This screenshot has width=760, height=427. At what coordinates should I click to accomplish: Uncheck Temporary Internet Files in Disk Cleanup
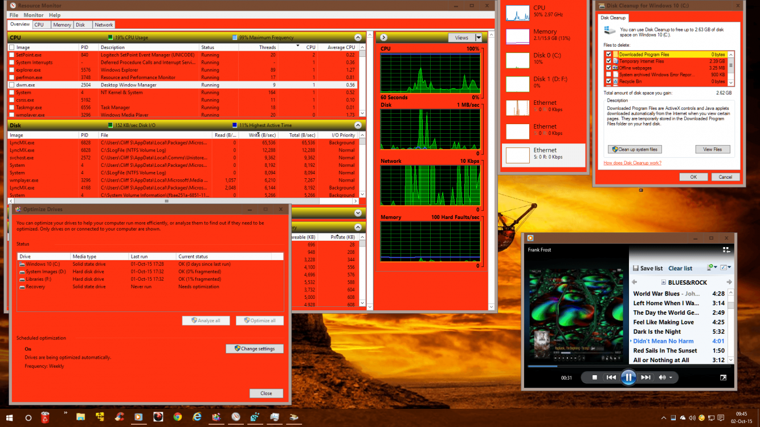click(609, 61)
